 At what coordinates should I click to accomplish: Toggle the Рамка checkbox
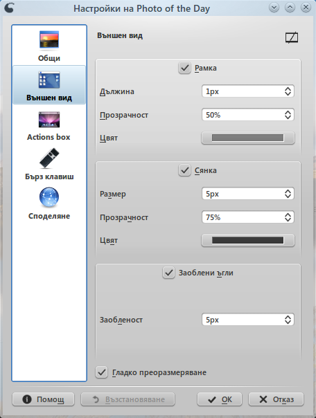coord(184,68)
